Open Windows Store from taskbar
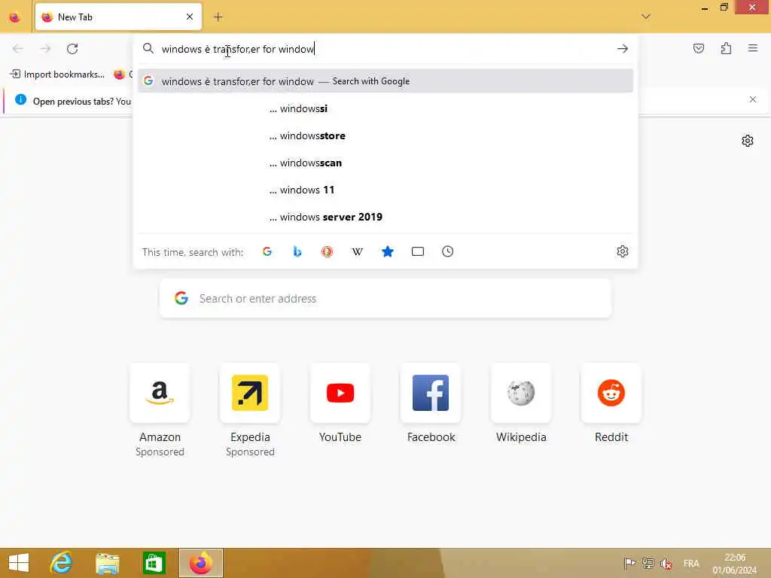Screen dimensions: 771x578 (154, 563)
